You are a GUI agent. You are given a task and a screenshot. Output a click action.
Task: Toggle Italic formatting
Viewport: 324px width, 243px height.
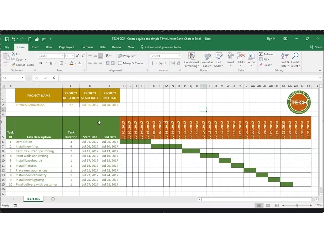(46, 63)
